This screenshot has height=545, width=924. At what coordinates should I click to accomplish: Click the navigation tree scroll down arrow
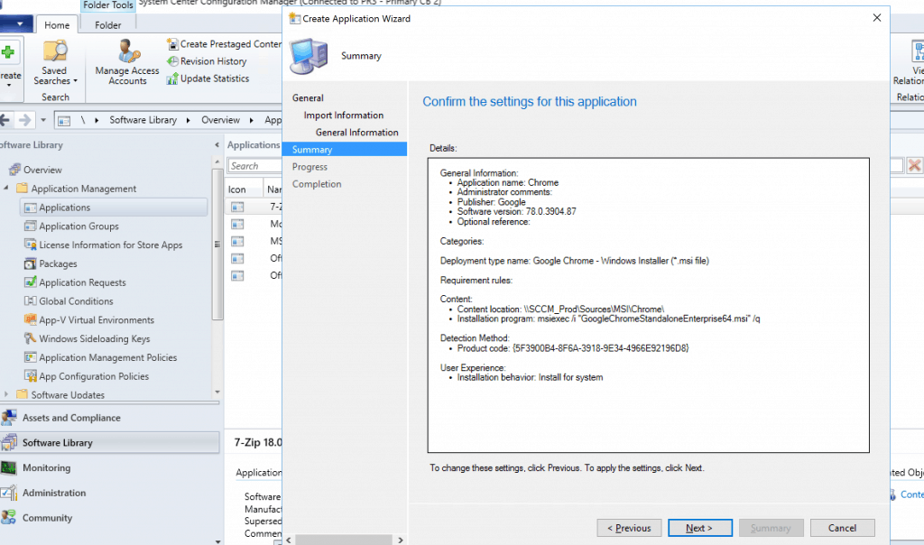click(x=217, y=392)
